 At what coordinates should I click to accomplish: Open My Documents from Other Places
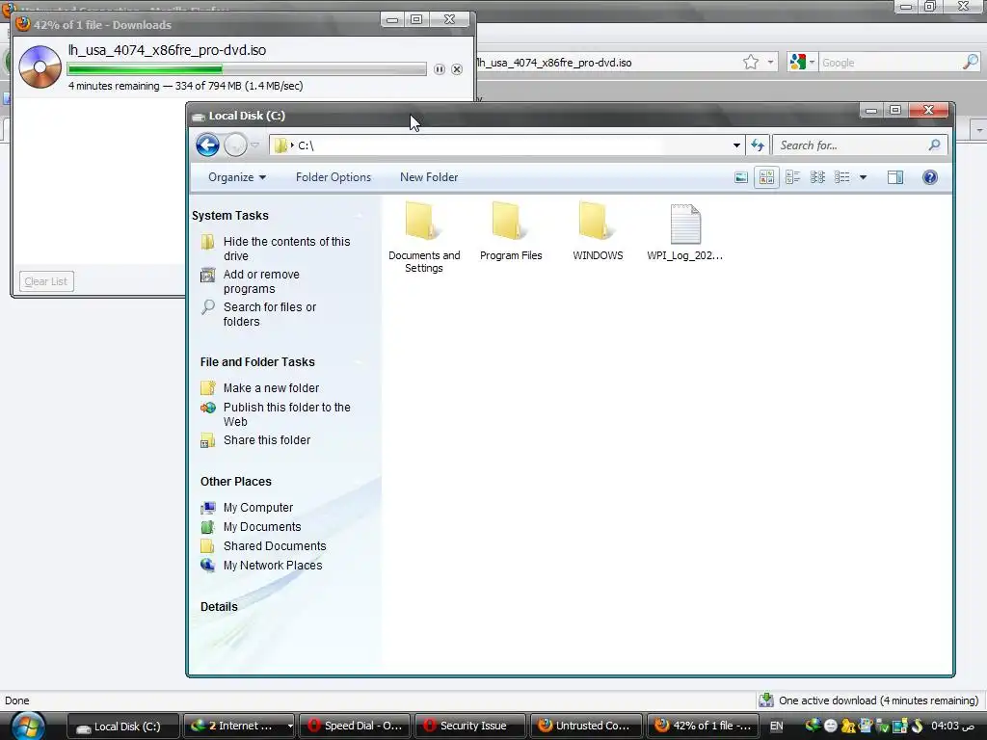click(x=262, y=527)
